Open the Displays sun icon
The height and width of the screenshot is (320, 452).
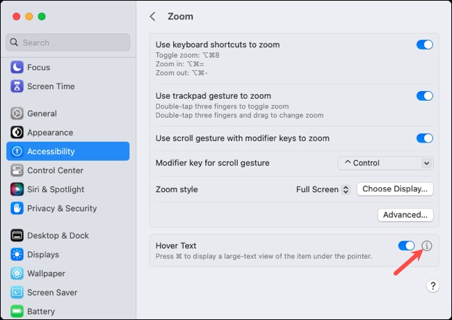[x=17, y=255]
